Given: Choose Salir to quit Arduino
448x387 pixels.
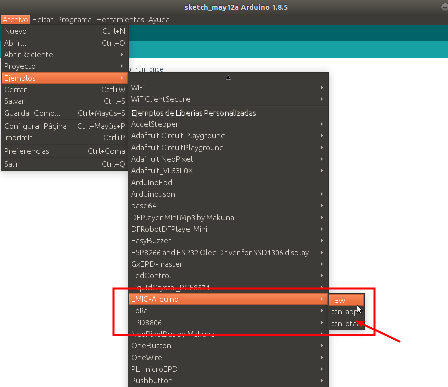Looking at the screenshot, I should pyautogui.click(x=64, y=164).
